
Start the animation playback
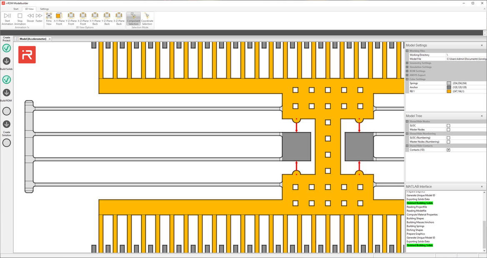(7, 19)
